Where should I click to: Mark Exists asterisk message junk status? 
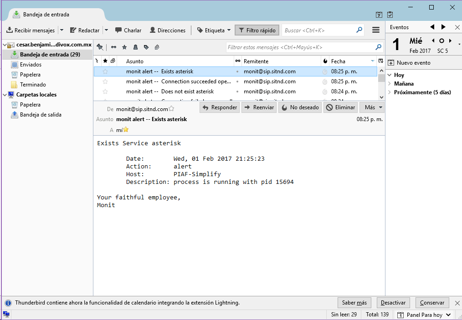pyautogui.click(x=325, y=71)
